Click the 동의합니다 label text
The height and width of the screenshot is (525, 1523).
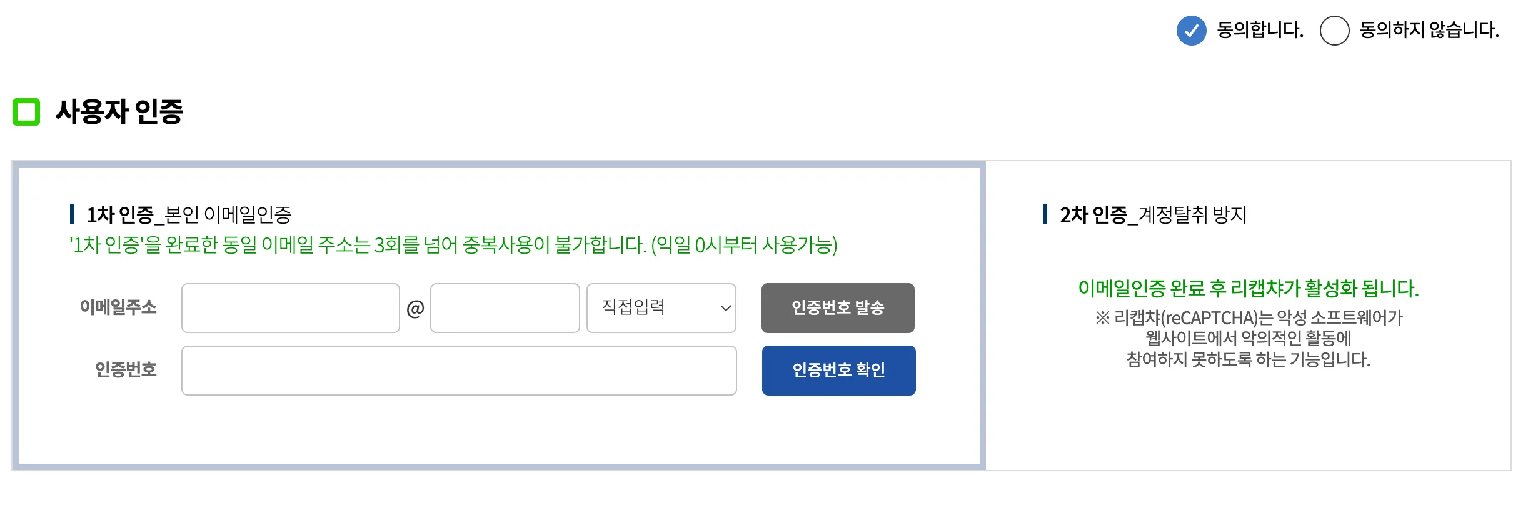(1260, 30)
